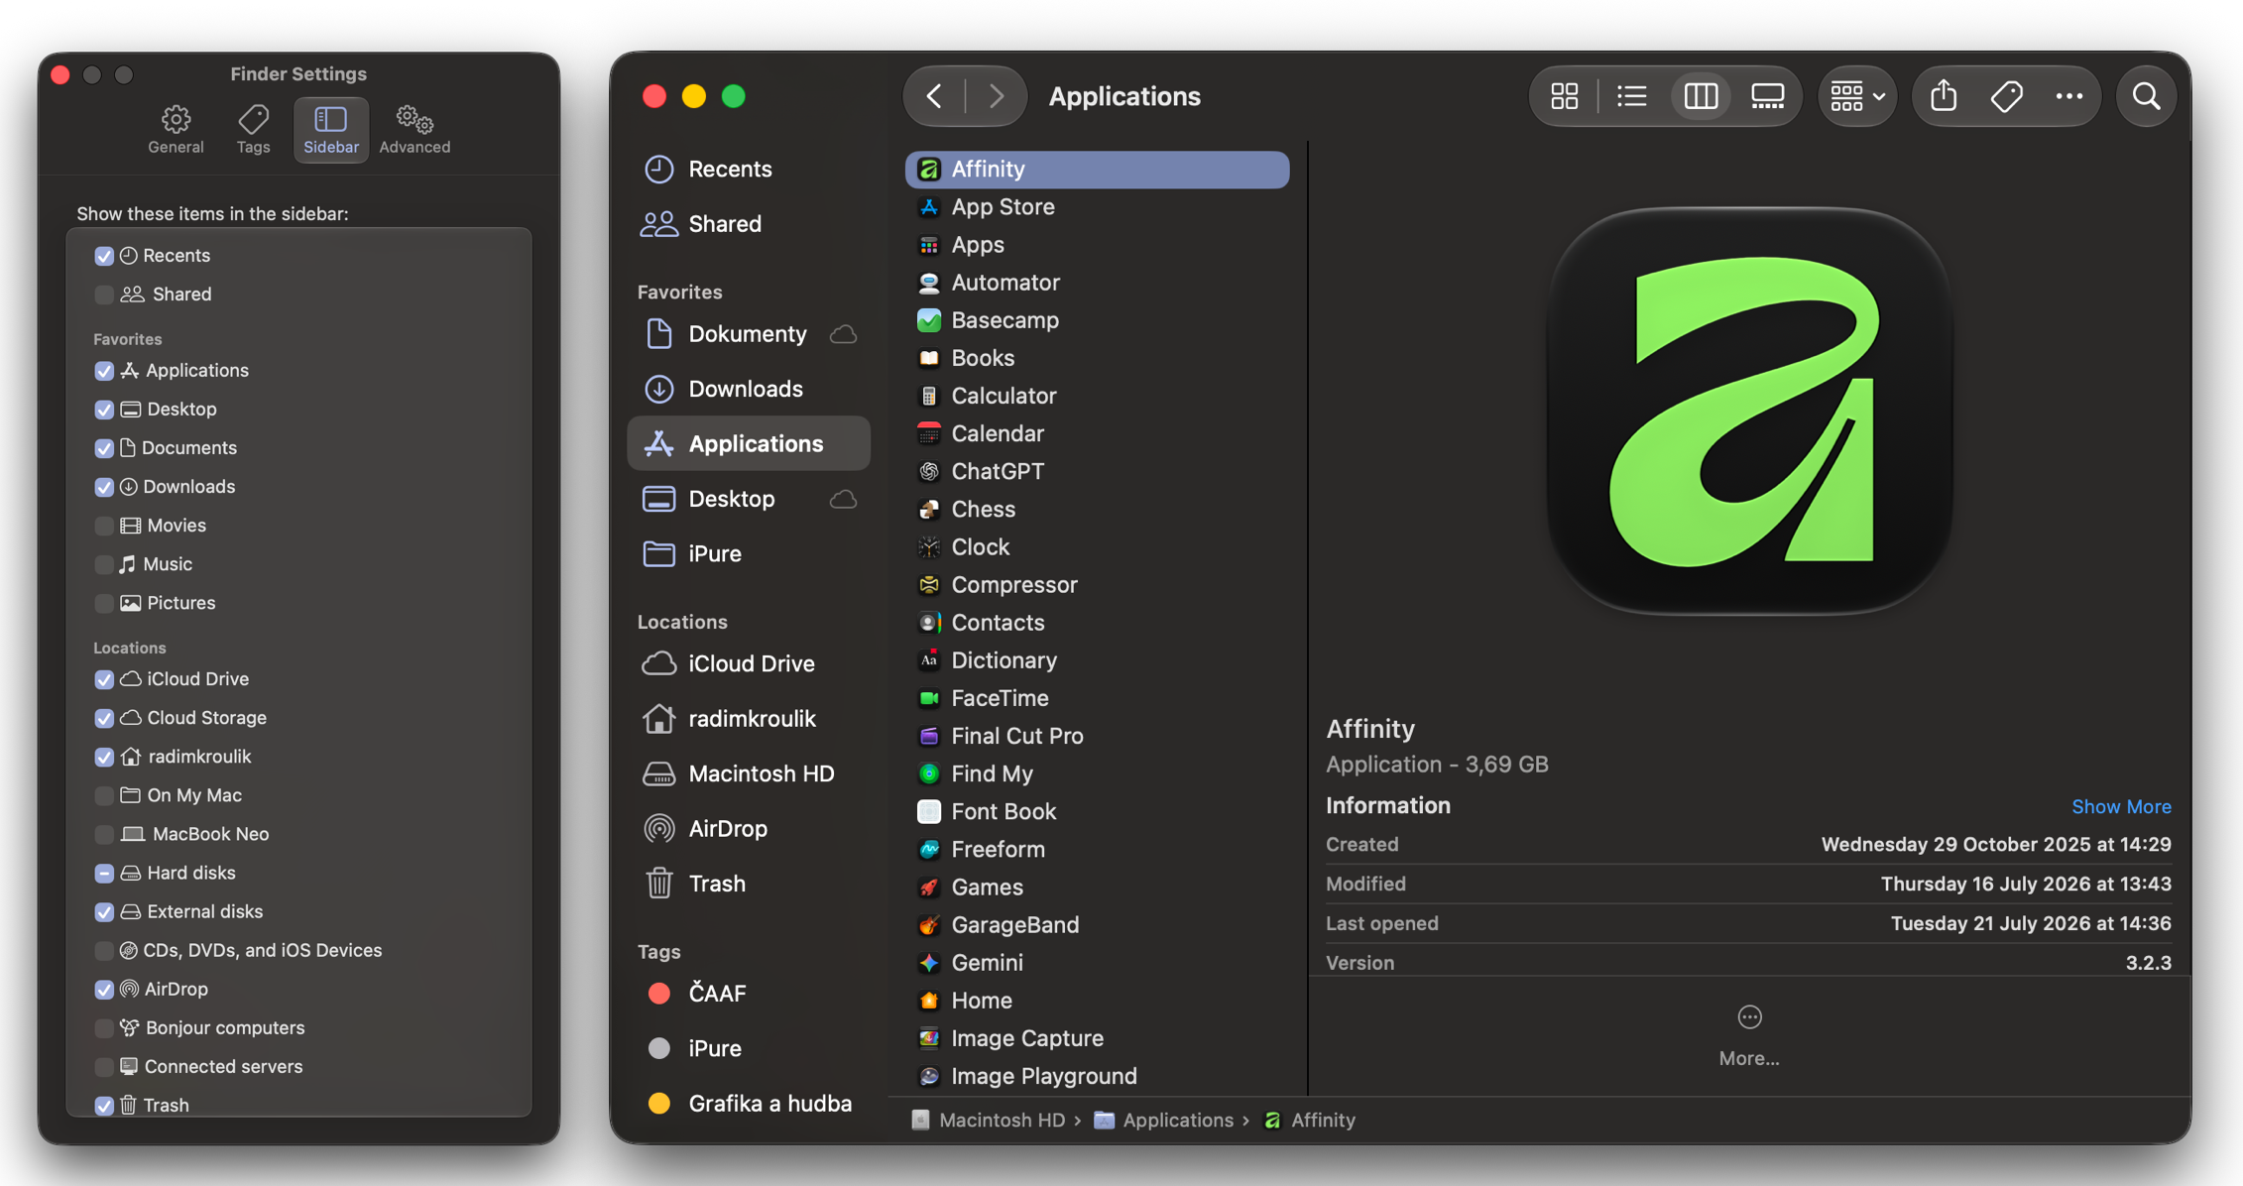Enable the MacBook Neo checkbox

(x=104, y=834)
